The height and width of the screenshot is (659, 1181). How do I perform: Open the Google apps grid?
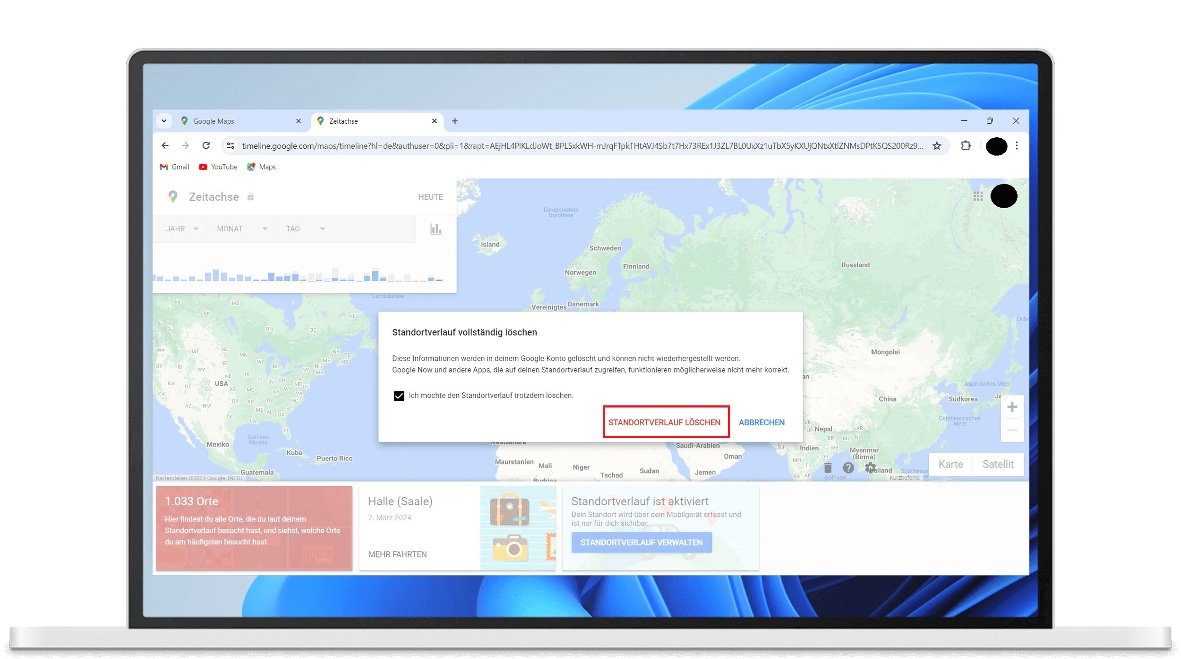978,196
